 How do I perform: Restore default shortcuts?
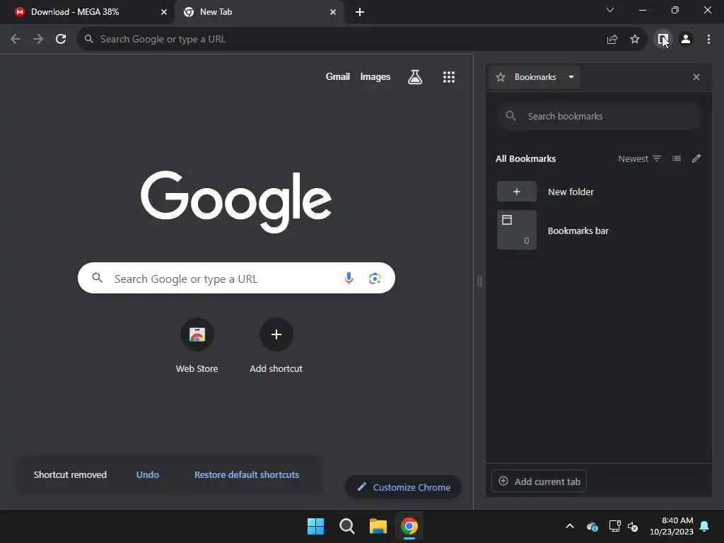pyautogui.click(x=247, y=474)
